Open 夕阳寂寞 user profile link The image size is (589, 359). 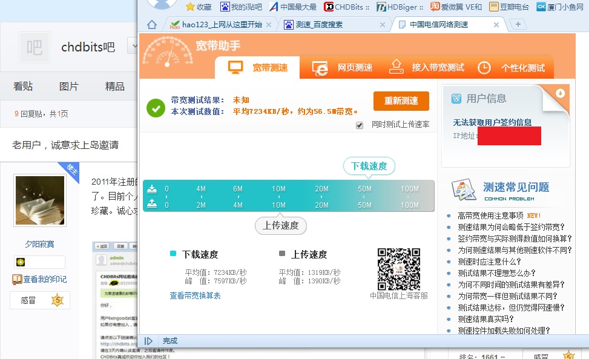40,244
